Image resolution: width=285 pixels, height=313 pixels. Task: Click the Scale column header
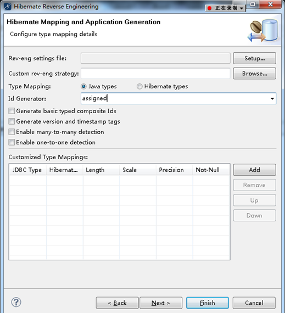(x=138, y=170)
